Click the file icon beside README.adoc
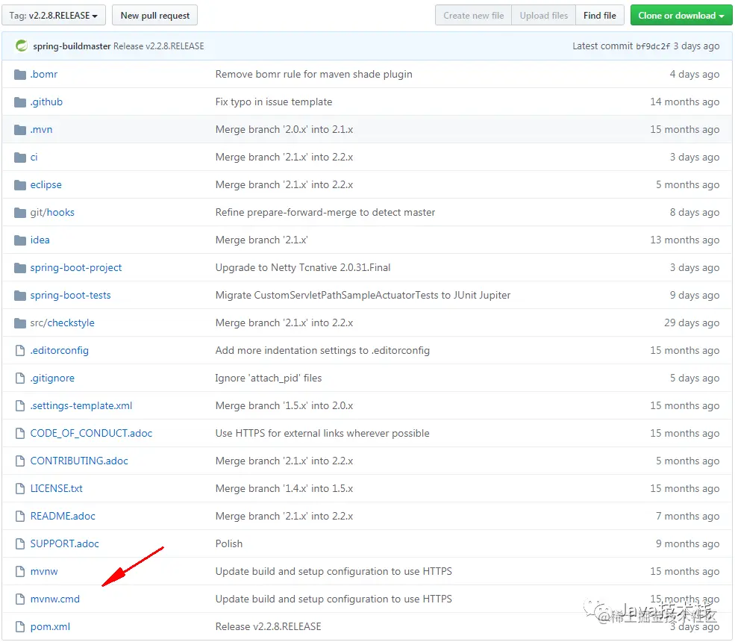Screen dimensions: 735x642 (x=20, y=517)
